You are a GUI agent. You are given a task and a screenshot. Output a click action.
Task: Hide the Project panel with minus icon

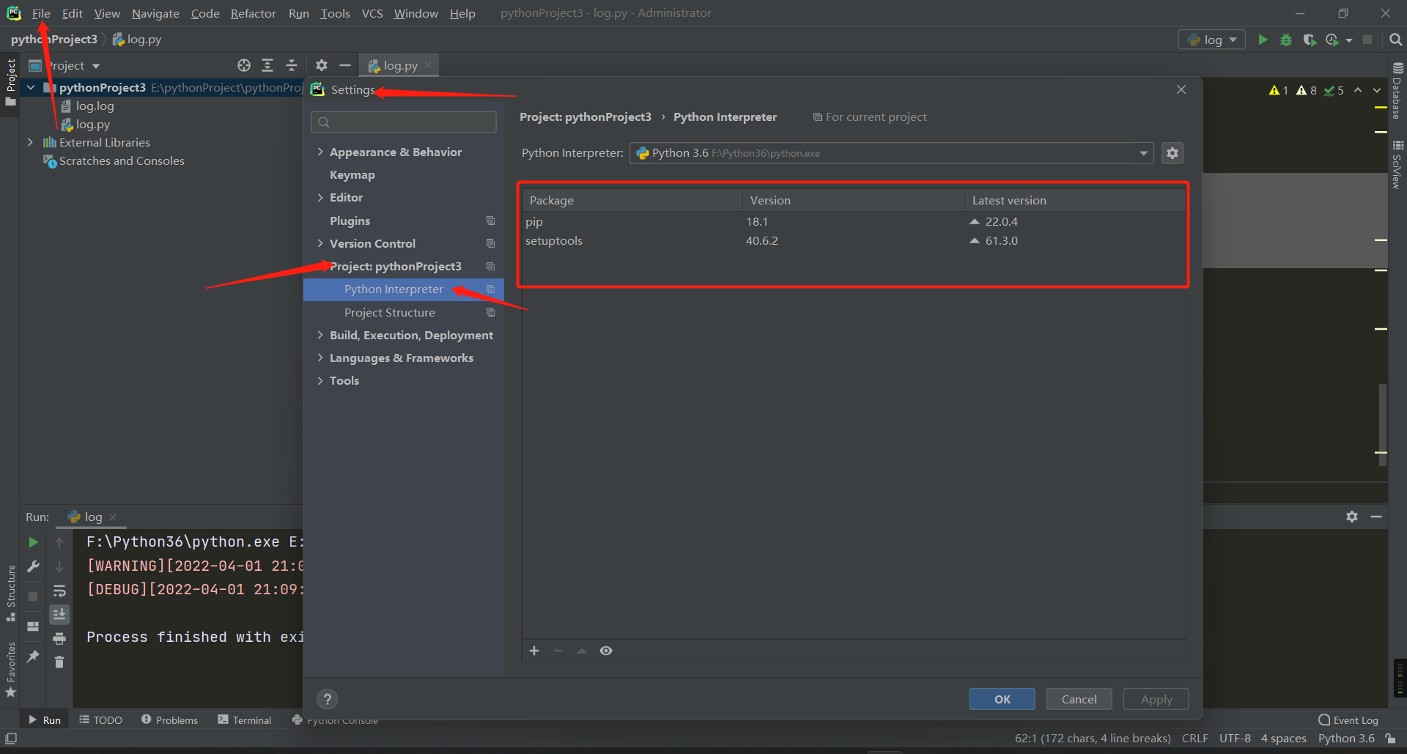(345, 65)
